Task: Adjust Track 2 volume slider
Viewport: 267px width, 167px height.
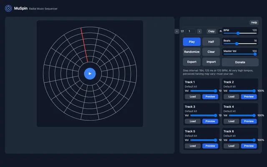Action: (242, 91)
